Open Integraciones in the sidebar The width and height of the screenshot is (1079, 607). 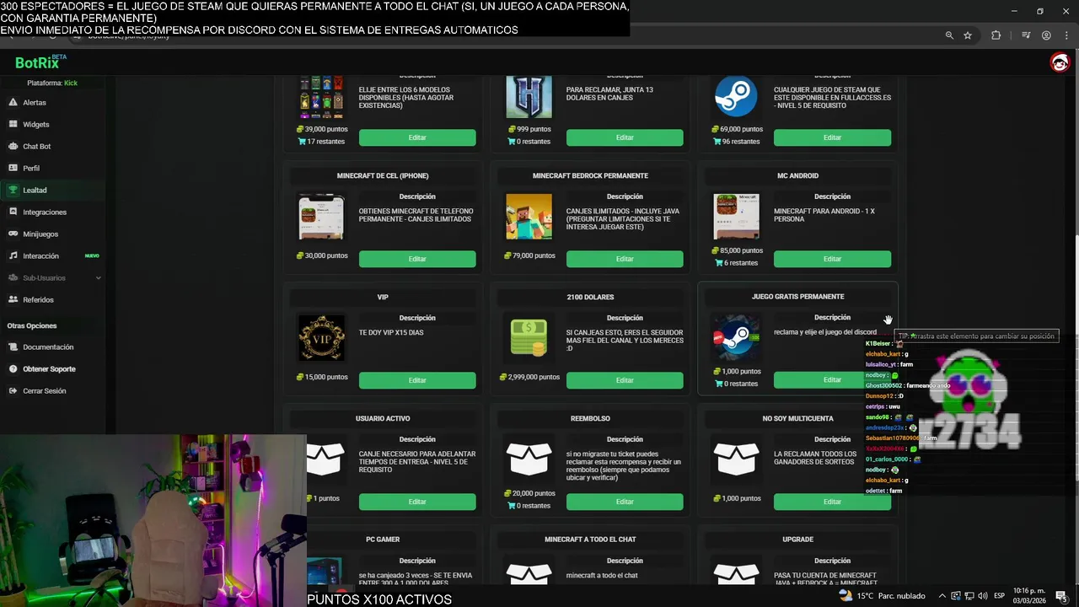tap(52, 212)
